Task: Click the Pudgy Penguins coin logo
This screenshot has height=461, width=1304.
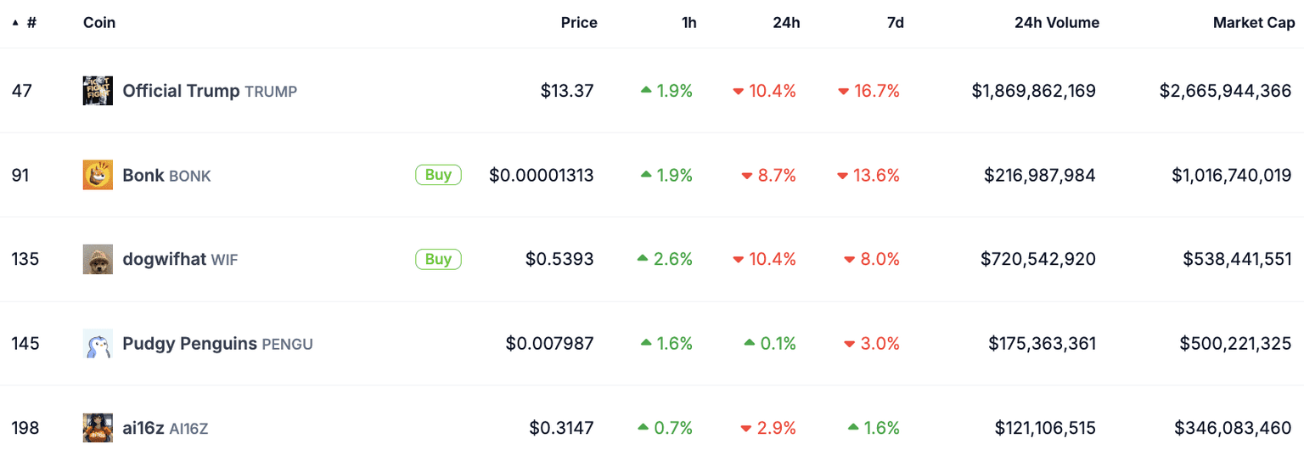Action: (x=98, y=344)
